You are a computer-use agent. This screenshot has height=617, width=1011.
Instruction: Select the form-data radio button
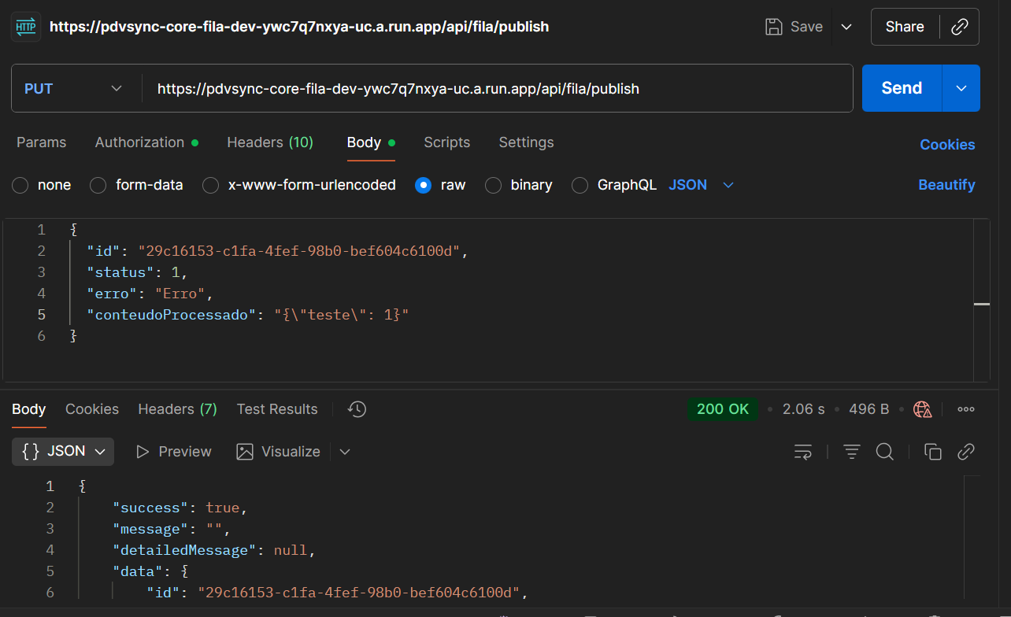coord(98,186)
